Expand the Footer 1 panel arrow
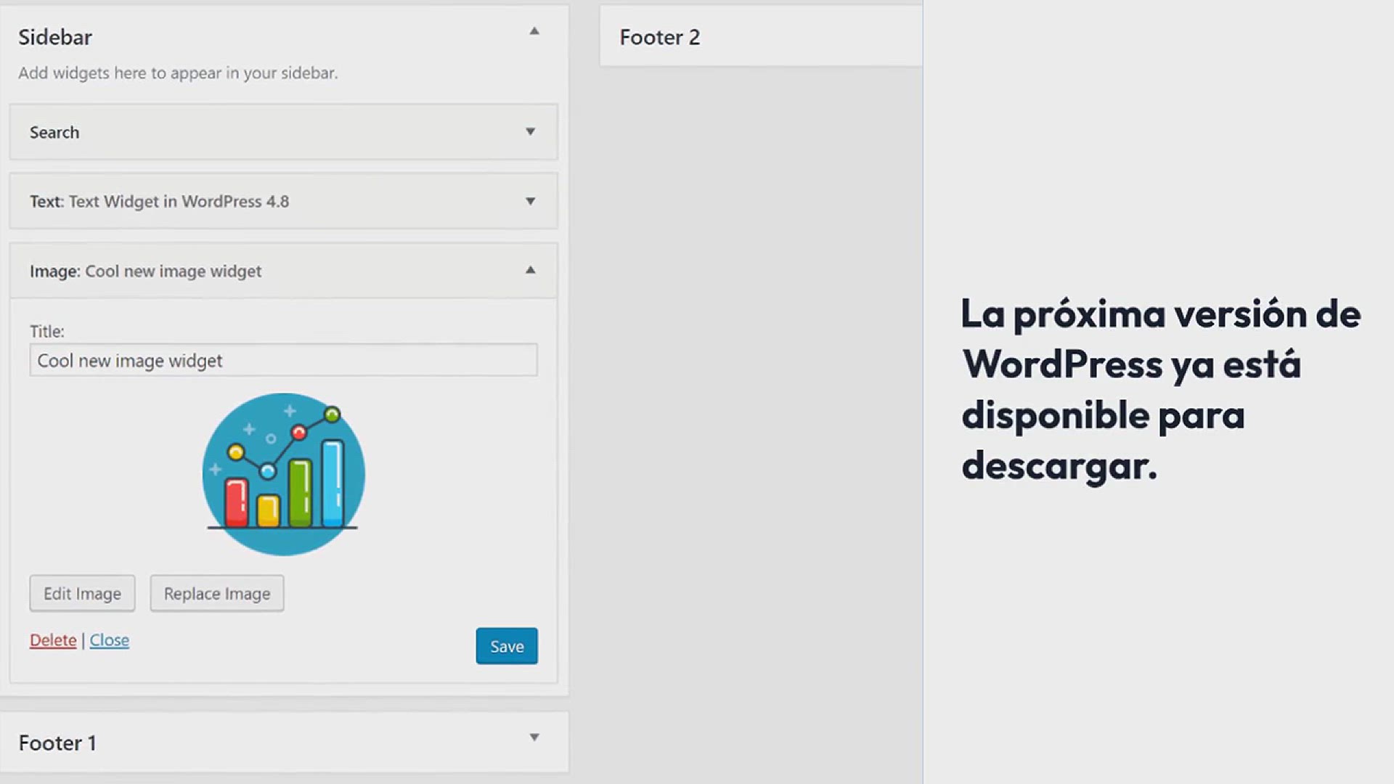The height and width of the screenshot is (784, 1394). click(x=534, y=738)
